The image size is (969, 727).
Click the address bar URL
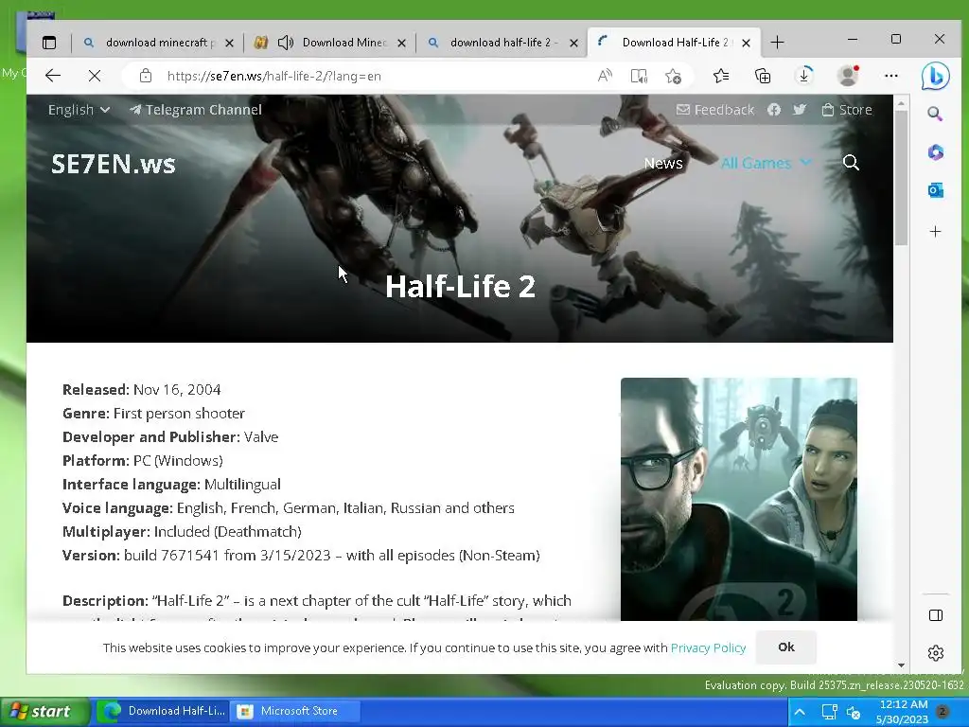(x=273, y=76)
